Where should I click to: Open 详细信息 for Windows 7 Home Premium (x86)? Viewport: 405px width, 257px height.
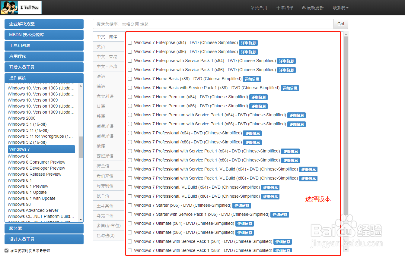tap(259, 106)
